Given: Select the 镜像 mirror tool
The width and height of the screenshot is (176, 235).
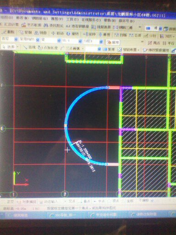Looking at the screenshot, I should 41,33.
